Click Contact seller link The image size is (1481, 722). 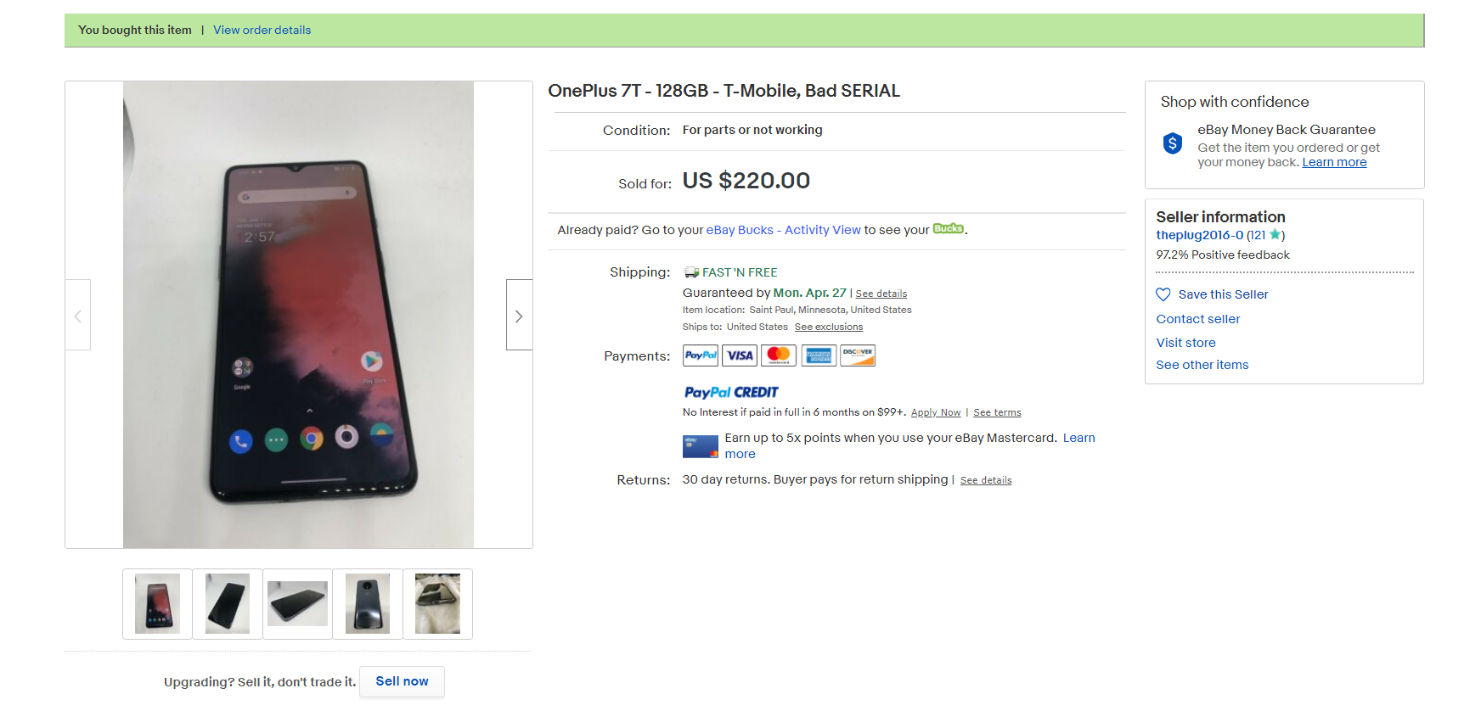(1197, 319)
